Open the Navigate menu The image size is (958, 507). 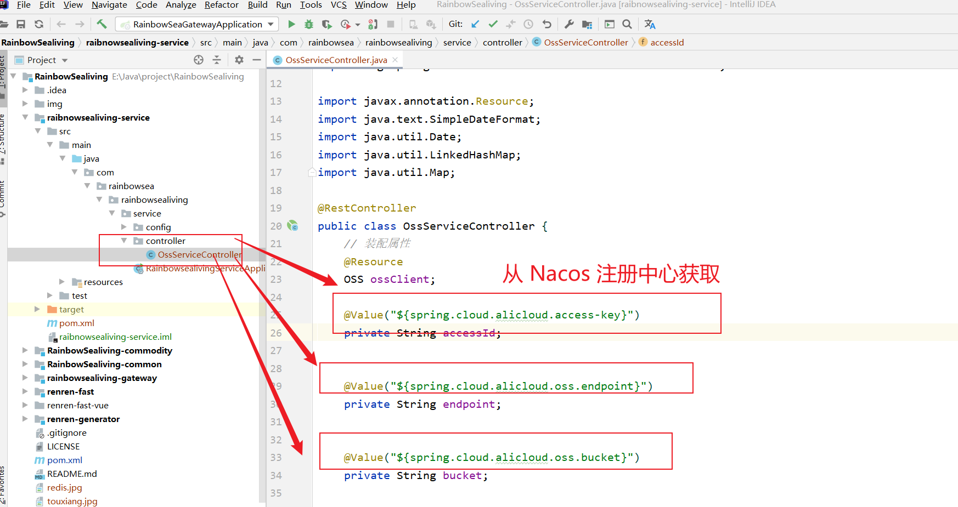[109, 5]
